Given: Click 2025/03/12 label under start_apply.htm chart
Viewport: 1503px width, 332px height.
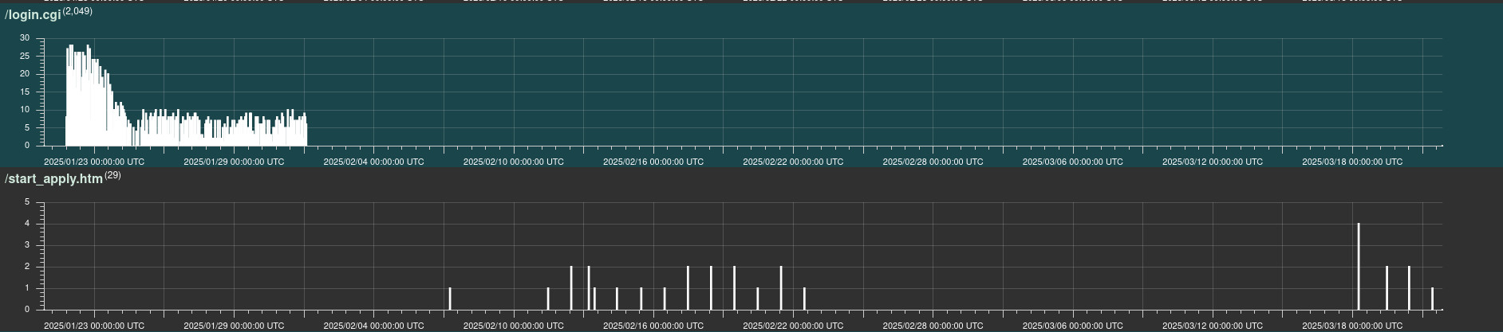Looking at the screenshot, I should (x=1213, y=326).
